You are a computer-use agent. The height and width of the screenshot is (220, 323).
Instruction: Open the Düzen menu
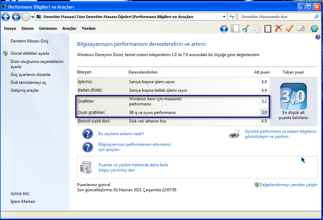pos(27,28)
